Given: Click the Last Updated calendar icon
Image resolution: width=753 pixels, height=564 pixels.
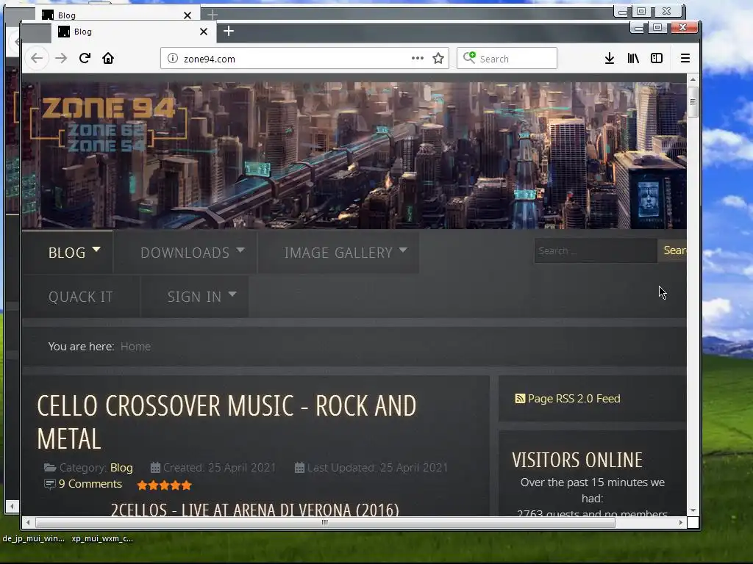Looking at the screenshot, I should (299, 468).
